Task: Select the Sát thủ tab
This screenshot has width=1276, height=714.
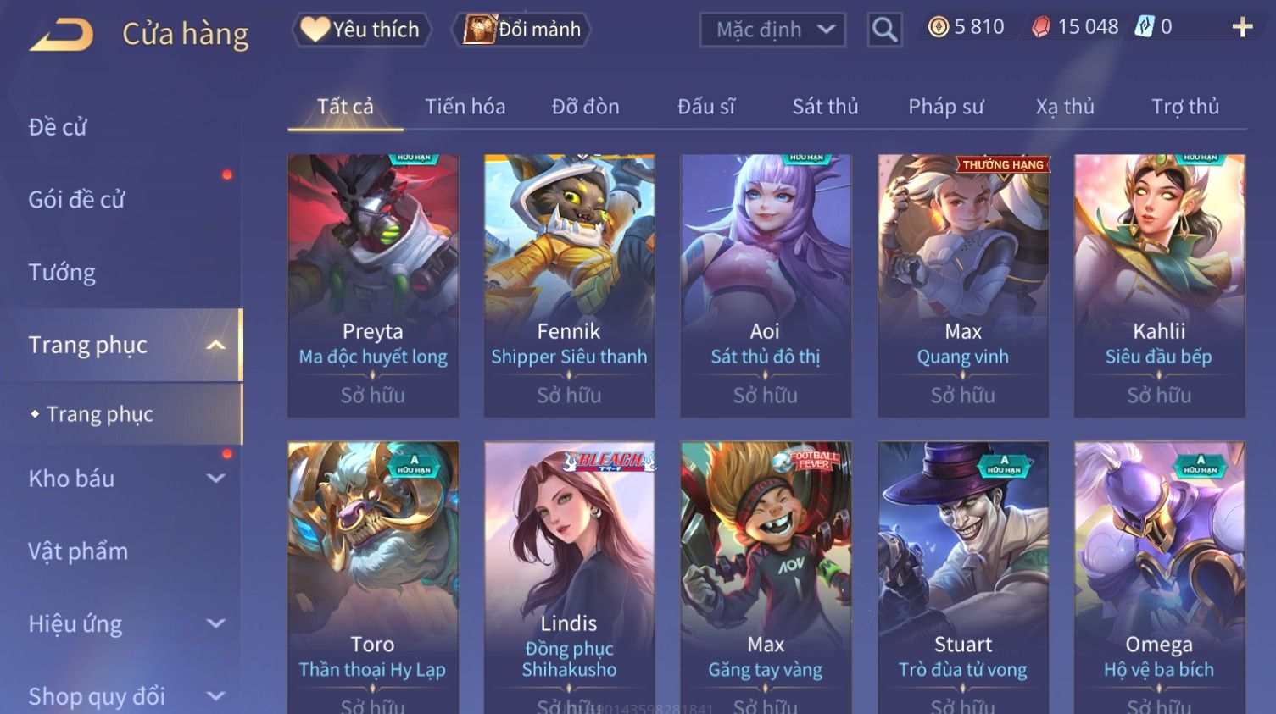Action: pyautogui.click(x=825, y=107)
